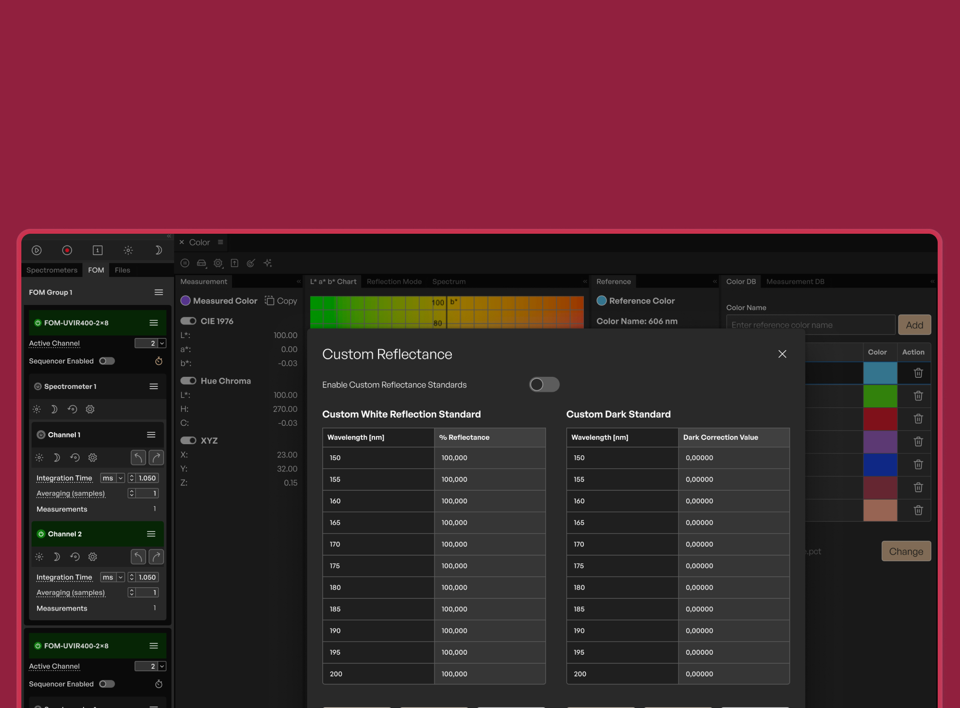Click the sparkles icon in the Color toolbar
Image resolution: width=960 pixels, height=708 pixels.
267,263
